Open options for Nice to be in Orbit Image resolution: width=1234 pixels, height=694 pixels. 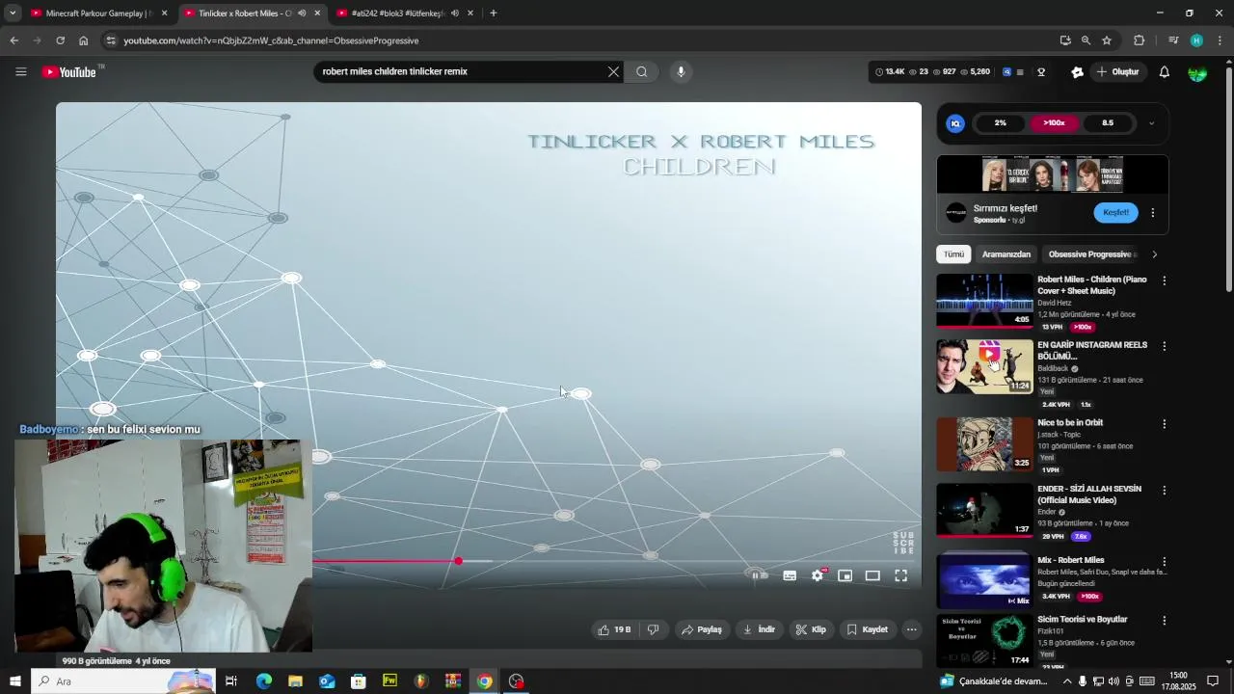coord(1164,424)
